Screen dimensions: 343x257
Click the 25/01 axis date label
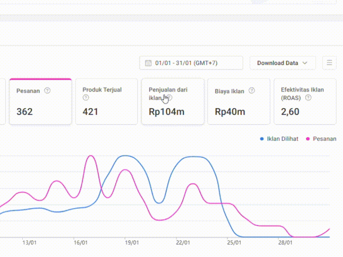tap(234, 242)
